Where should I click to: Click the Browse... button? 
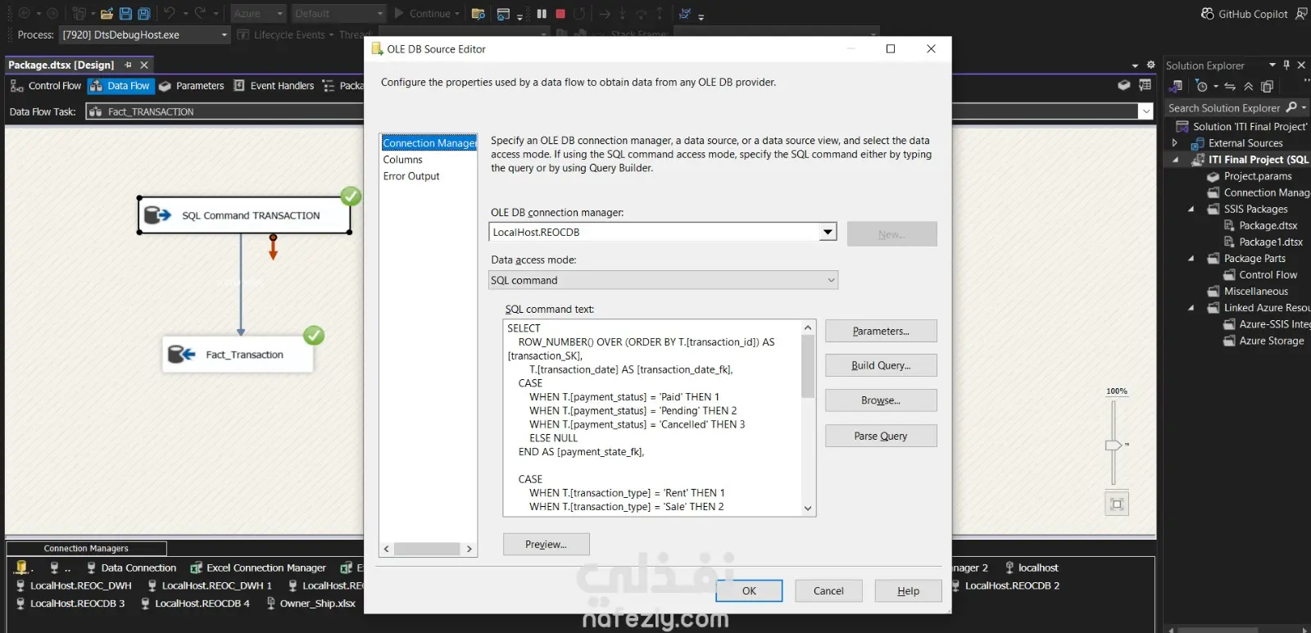881,400
